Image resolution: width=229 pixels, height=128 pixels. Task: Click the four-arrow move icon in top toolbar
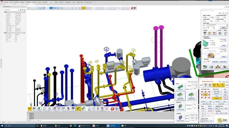point(135,8)
